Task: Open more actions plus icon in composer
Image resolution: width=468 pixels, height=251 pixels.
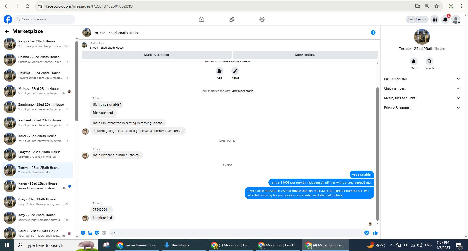Action: click(83, 233)
